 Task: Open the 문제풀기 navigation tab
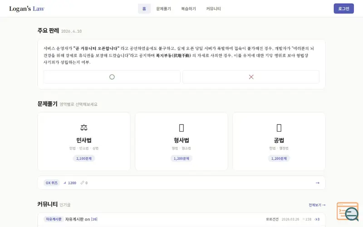click(x=163, y=9)
